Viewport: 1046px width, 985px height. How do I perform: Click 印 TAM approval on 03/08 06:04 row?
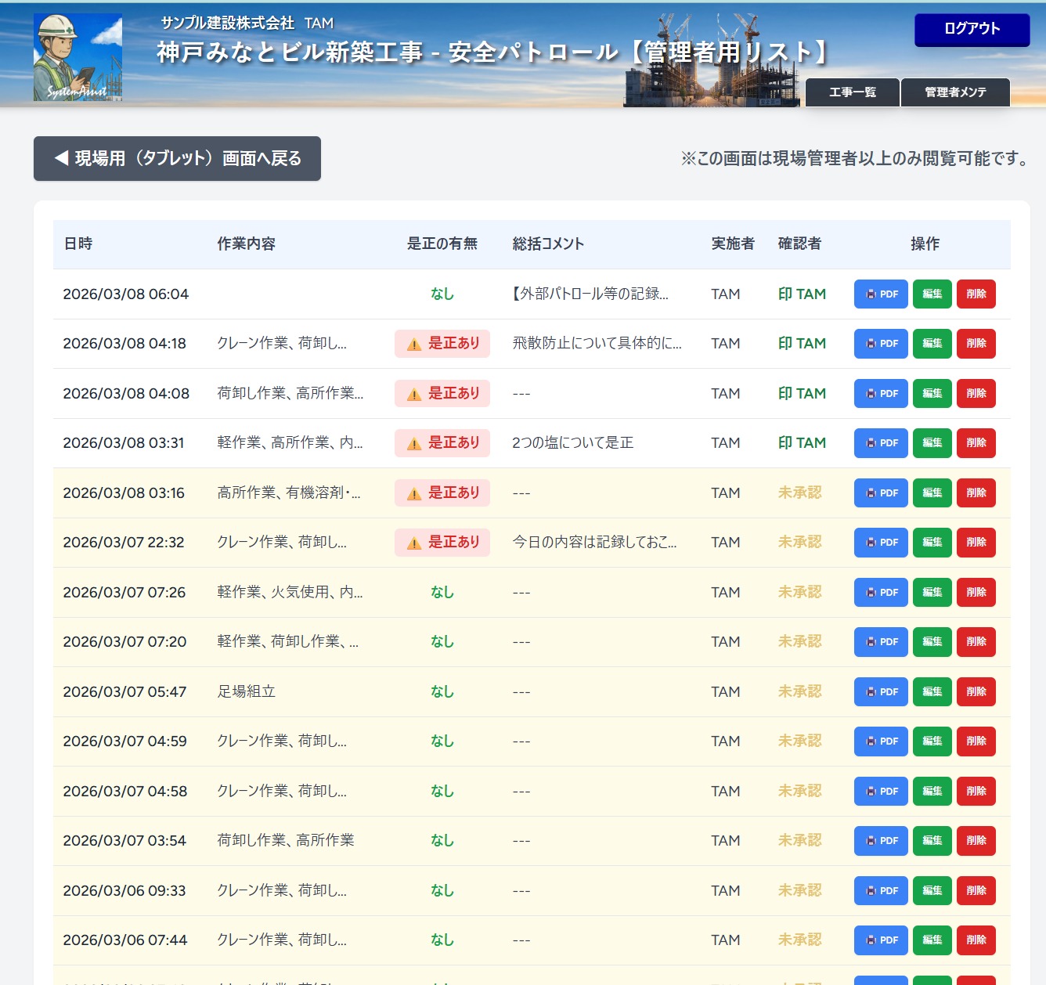point(802,294)
